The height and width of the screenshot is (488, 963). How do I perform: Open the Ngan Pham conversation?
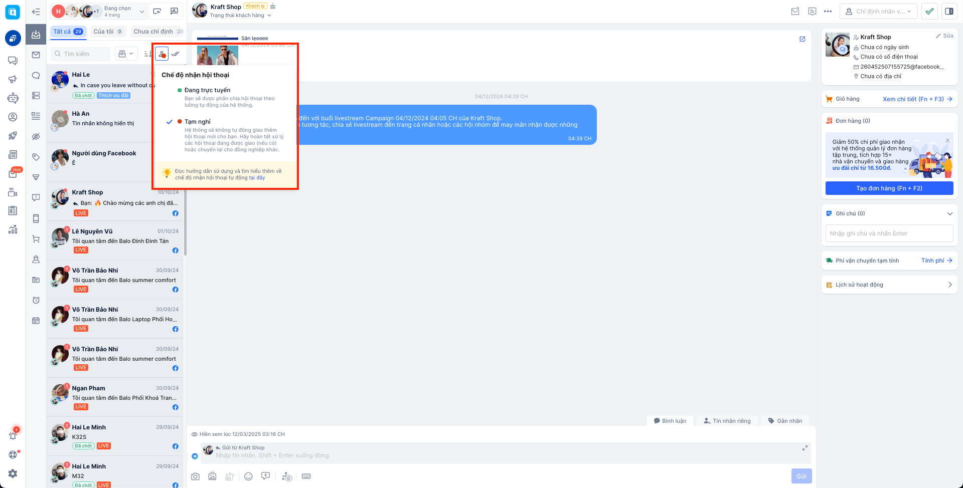point(115,397)
